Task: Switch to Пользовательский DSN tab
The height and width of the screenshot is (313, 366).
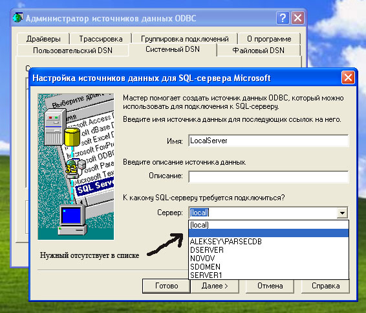Action: (72, 51)
